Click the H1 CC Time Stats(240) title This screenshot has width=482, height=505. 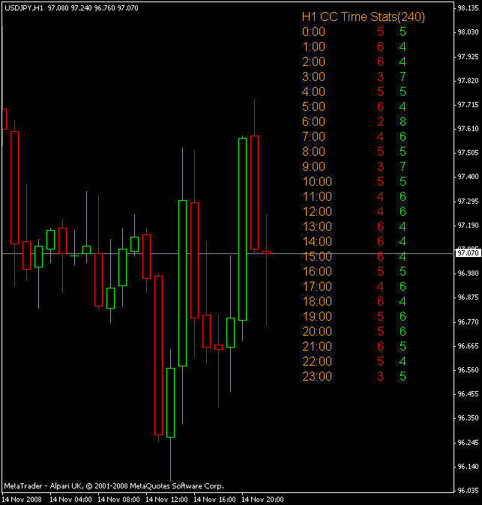click(364, 16)
